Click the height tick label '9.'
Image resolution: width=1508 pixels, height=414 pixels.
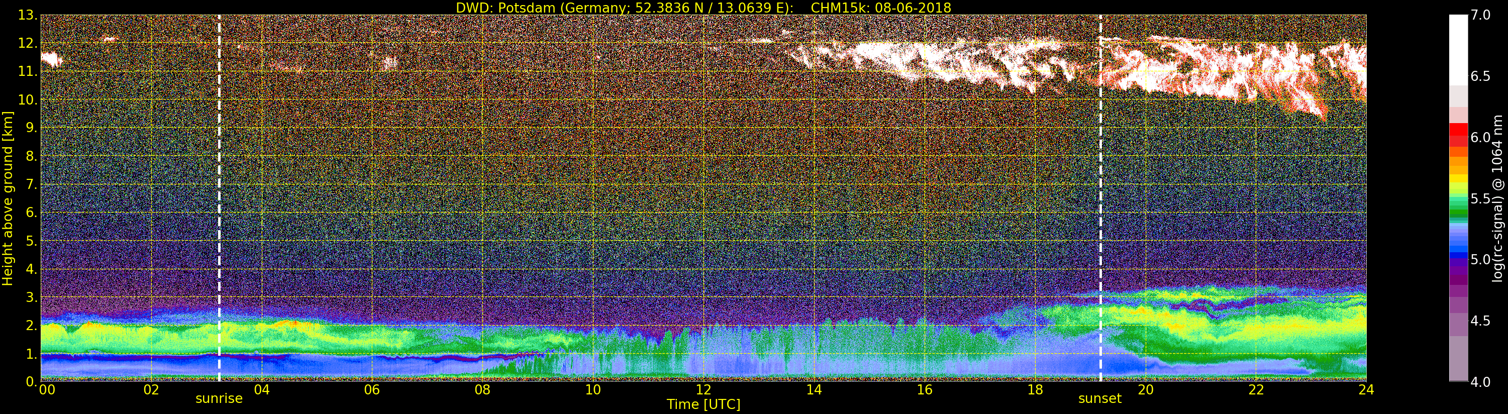coord(32,128)
